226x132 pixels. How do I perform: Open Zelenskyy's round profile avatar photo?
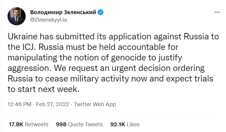(16, 16)
